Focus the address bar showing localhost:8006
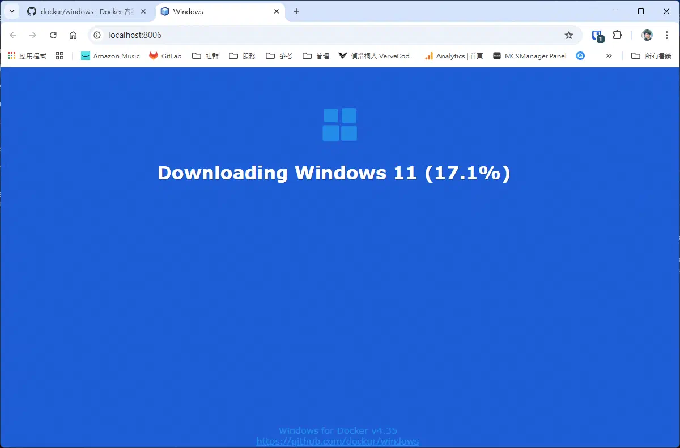 (329, 35)
